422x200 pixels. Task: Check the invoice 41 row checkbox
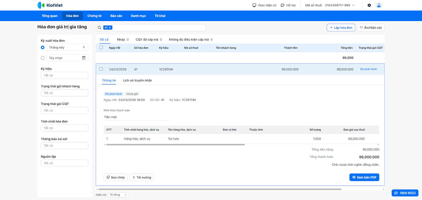[101, 69]
